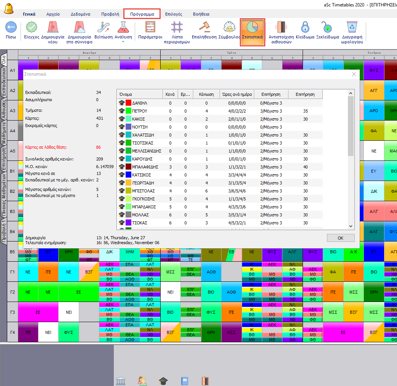
Task: Open the Παράμετροι abacus tool
Action: click(150, 27)
